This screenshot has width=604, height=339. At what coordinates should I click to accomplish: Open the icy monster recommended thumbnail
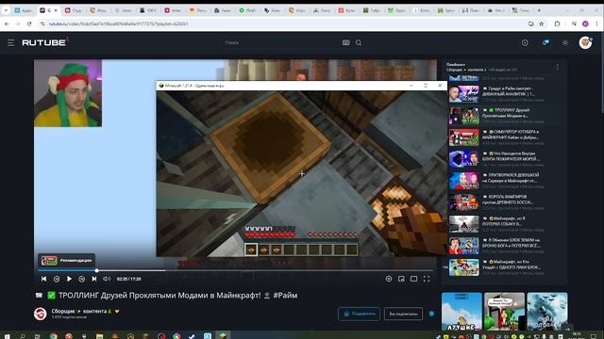tap(547, 311)
